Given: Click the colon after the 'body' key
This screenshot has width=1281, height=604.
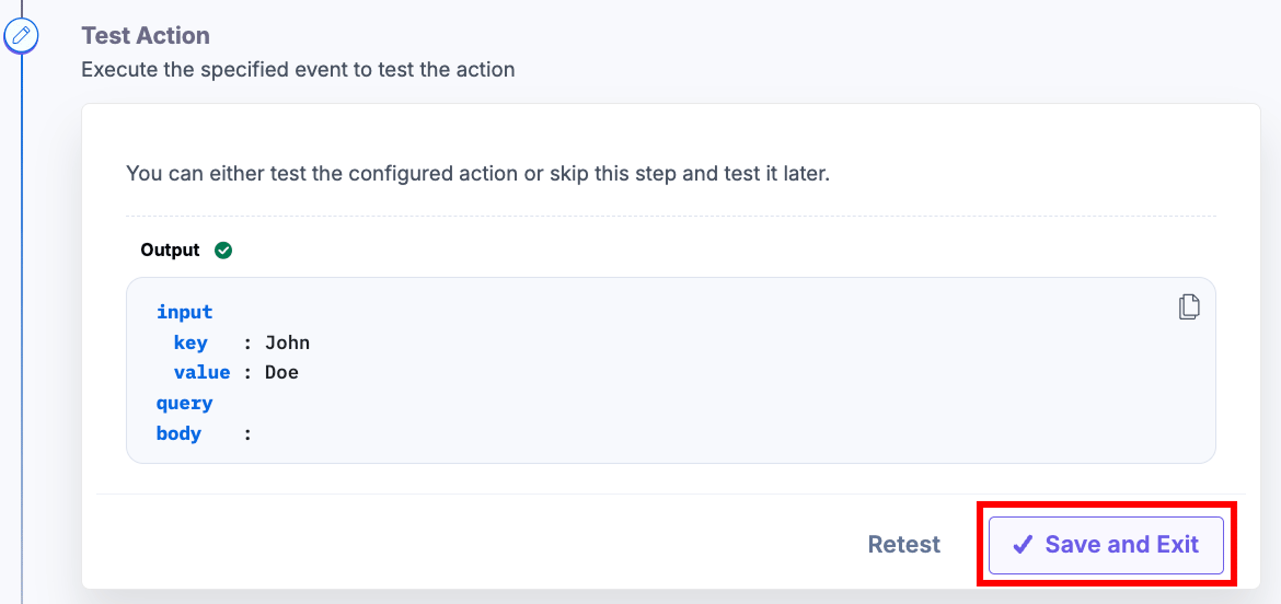Looking at the screenshot, I should pyautogui.click(x=248, y=435).
